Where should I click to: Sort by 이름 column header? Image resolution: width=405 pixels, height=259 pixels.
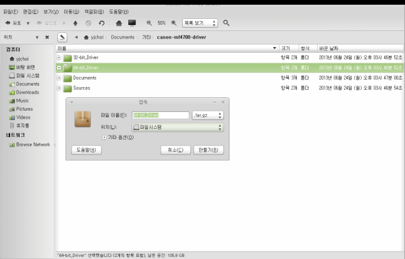(x=167, y=49)
